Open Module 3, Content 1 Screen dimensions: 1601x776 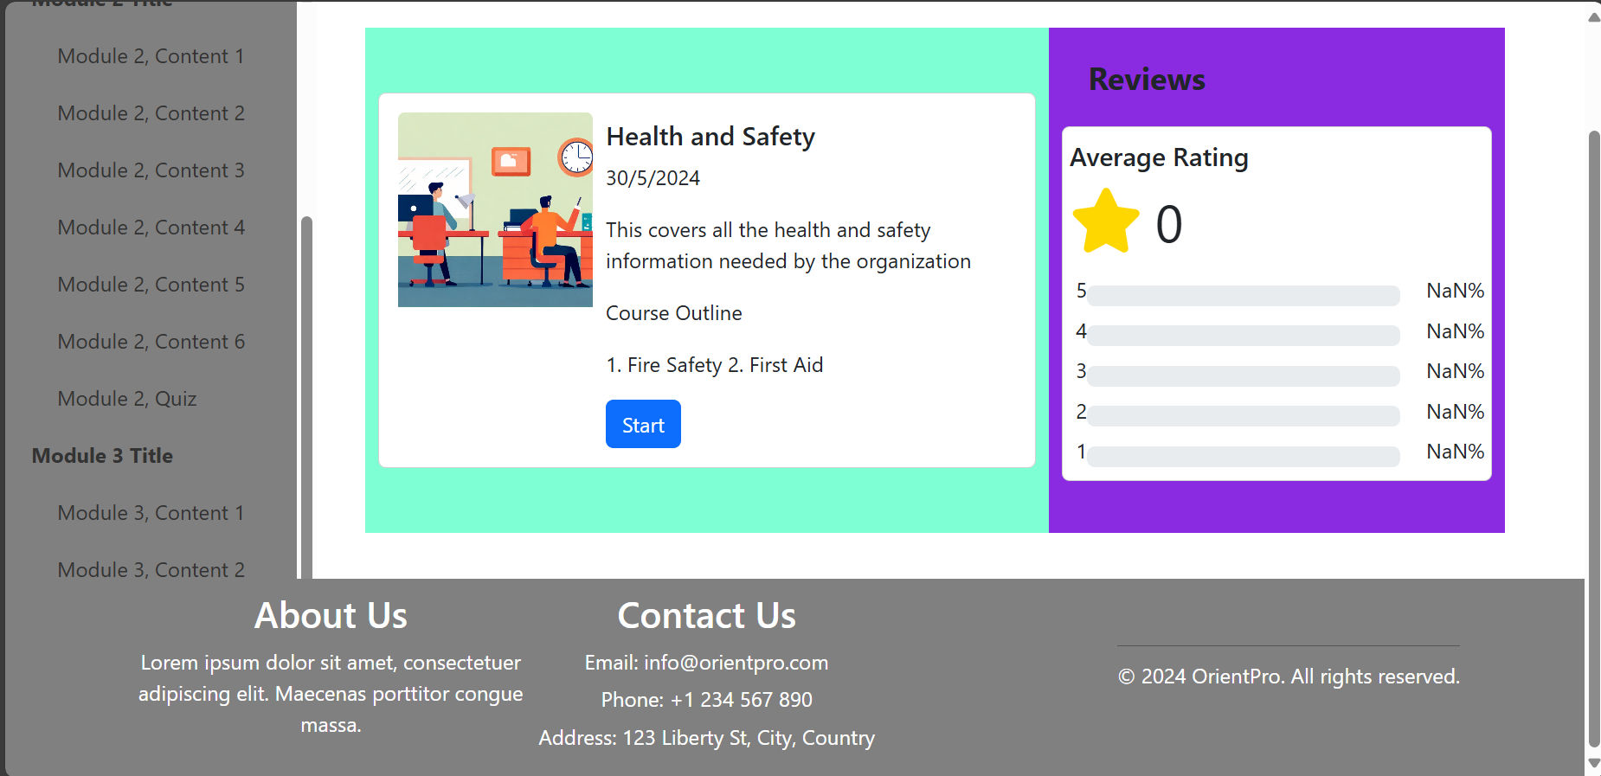(151, 513)
